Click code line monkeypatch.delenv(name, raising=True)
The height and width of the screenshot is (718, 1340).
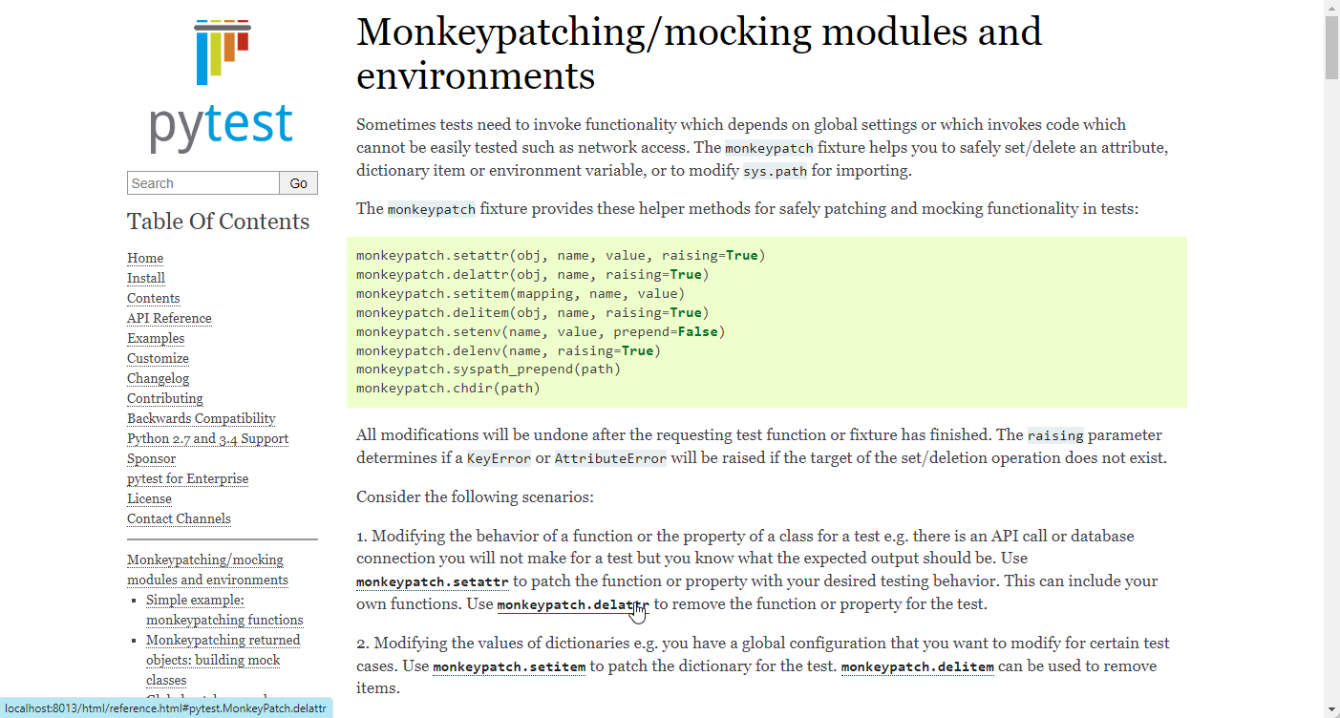click(508, 350)
